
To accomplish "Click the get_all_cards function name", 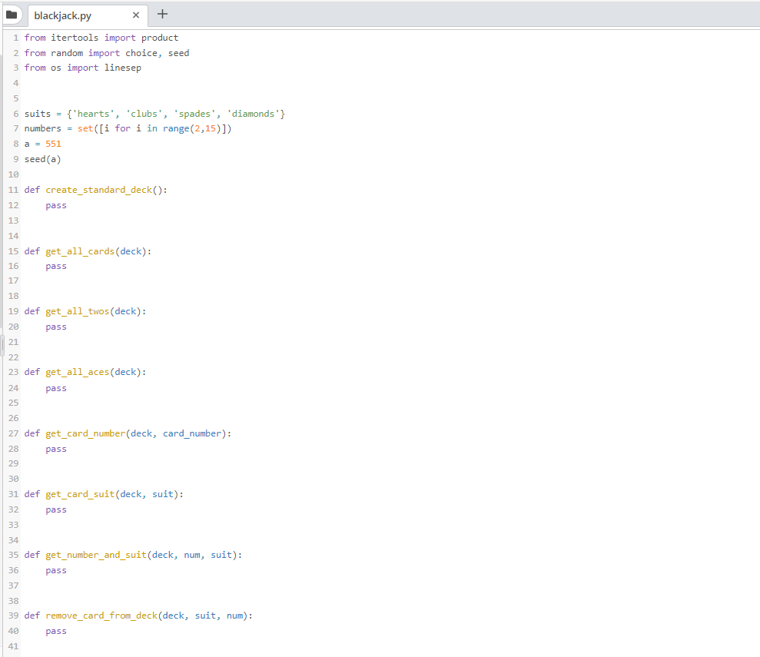I will (80, 251).
